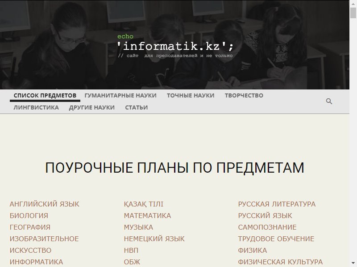Open the СТАТЬИ menu item
The width and height of the screenshot is (357, 267).
click(137, 107)
